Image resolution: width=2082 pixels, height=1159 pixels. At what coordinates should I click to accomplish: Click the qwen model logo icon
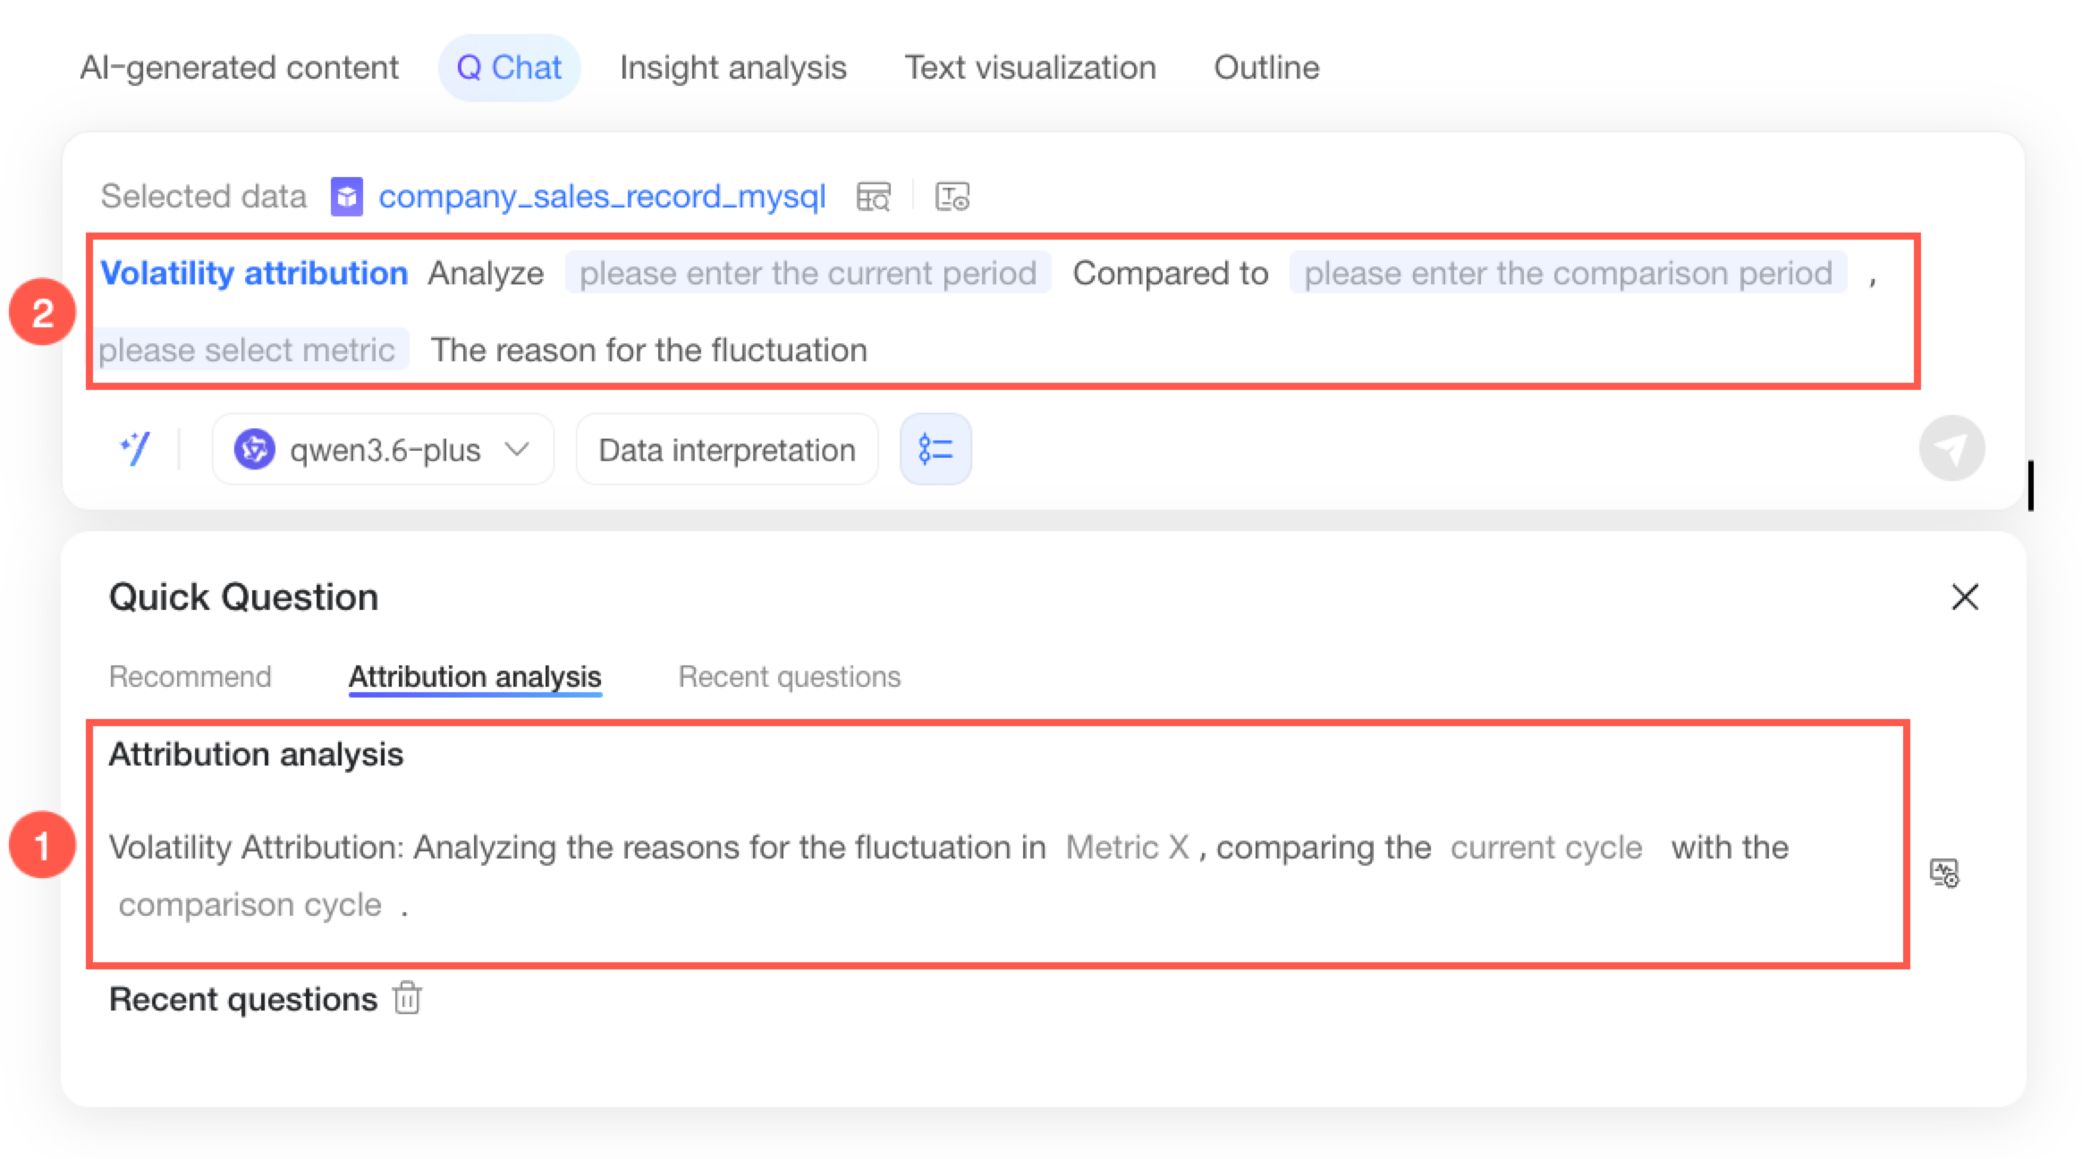tap(254, 449)
